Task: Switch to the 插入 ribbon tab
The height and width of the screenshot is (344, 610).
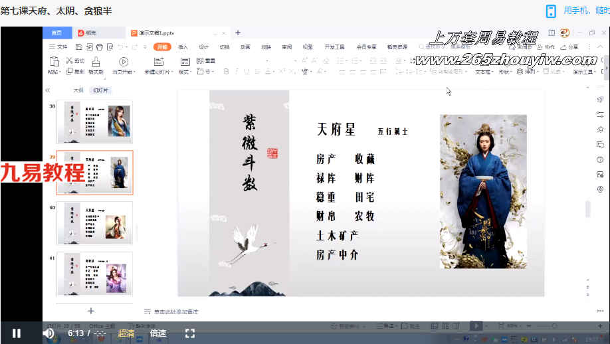Action: coord(183,46)
